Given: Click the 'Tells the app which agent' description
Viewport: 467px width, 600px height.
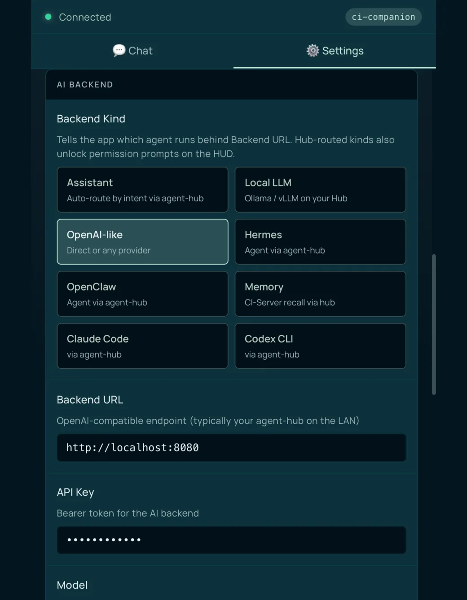Looking at the screenshot, I should [226, 147].
